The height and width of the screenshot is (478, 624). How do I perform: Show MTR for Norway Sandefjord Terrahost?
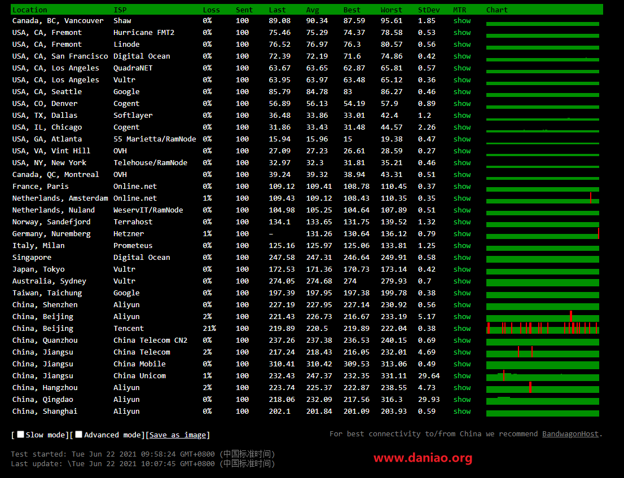coord(462,222)
